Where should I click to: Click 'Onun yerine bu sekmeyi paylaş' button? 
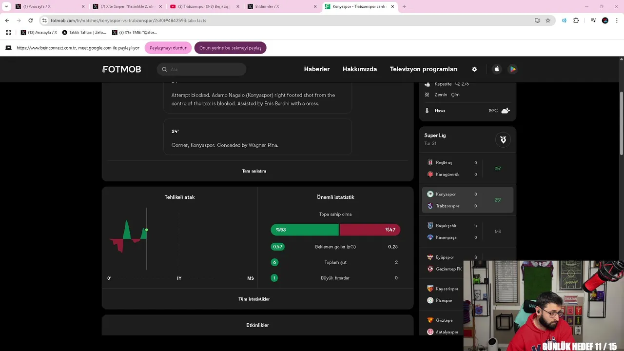coord(230,48)
